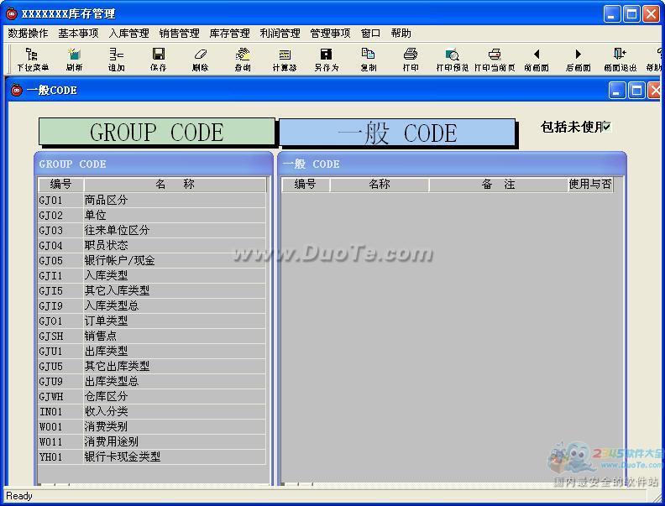Go to next screen with 后画面 arrow
Viewport: 665px width, 506px height.
[578, 59]
